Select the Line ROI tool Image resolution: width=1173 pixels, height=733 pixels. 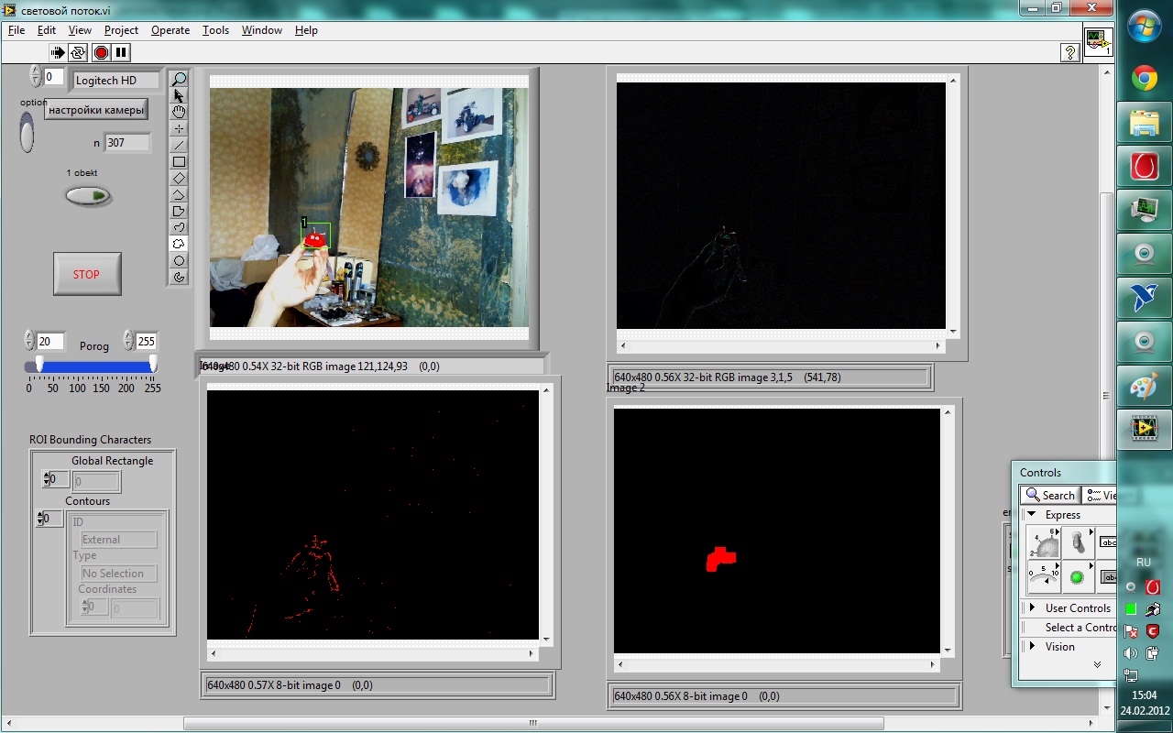tap(179, 146)
